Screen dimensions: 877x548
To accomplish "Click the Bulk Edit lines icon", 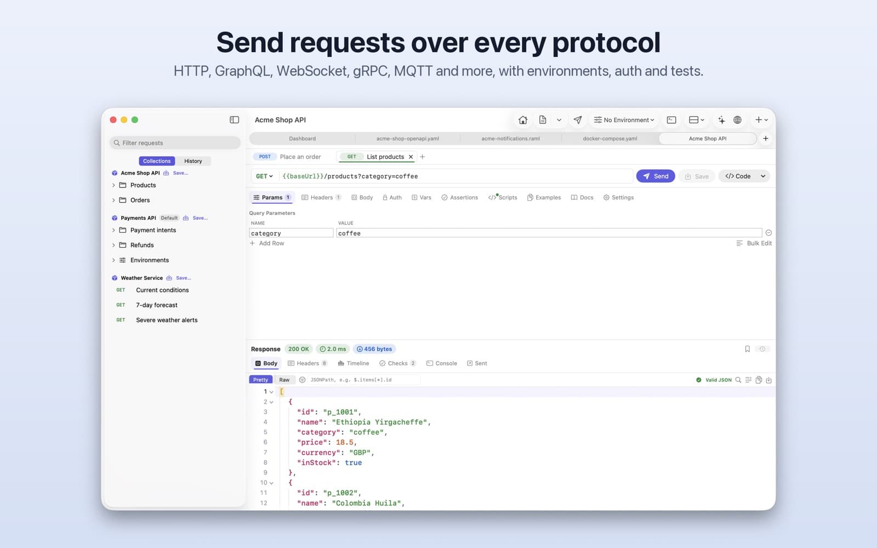I will (x=739, y=243).
